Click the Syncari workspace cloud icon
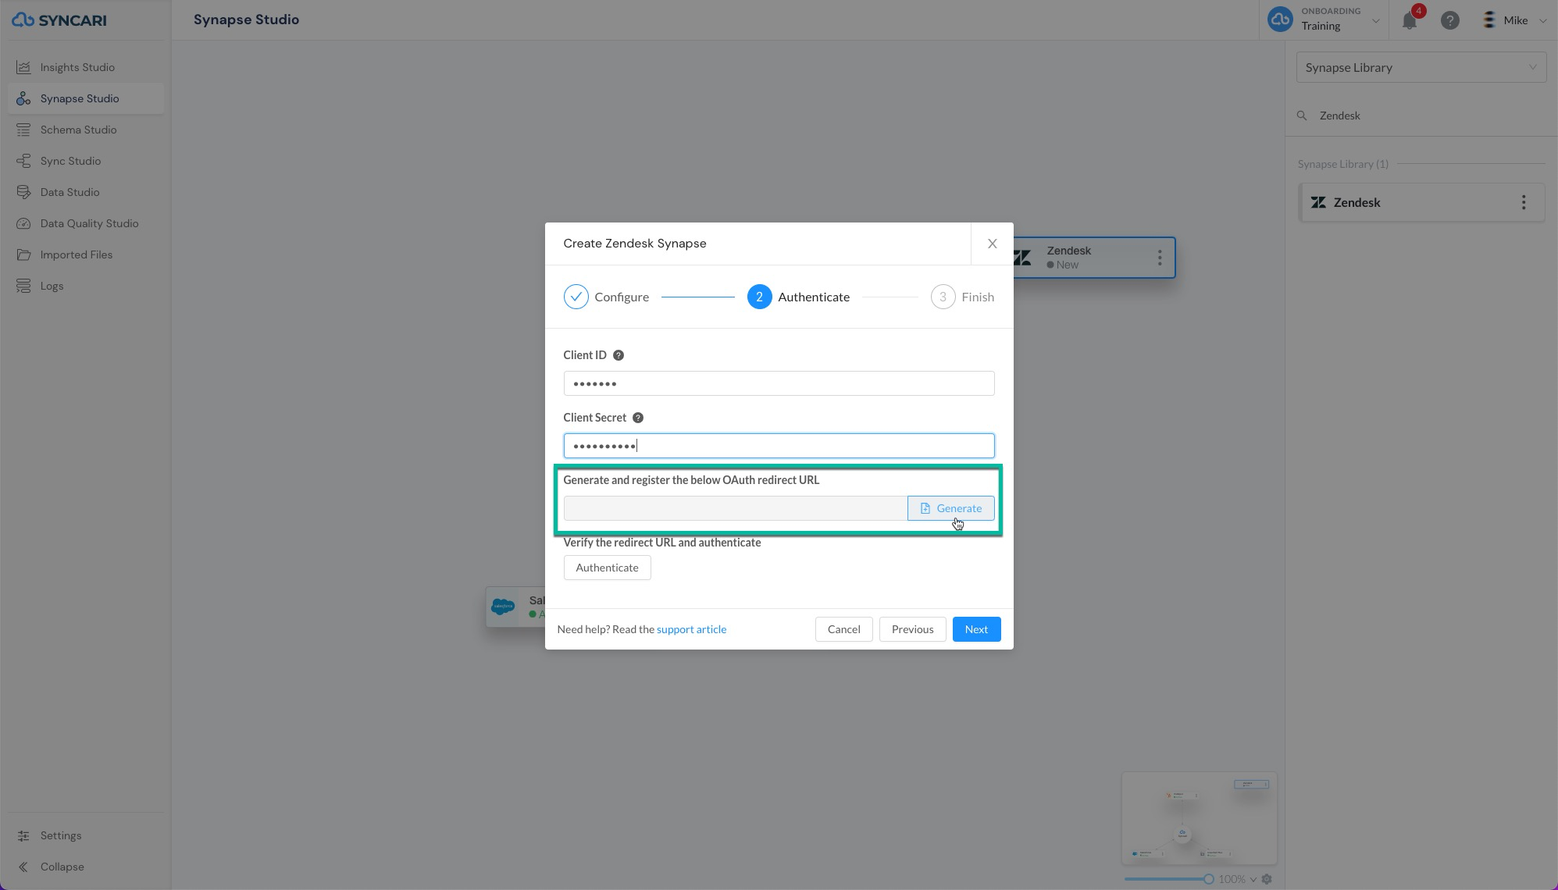This screenshot has width=1558, height=890. pos(1280,20)
